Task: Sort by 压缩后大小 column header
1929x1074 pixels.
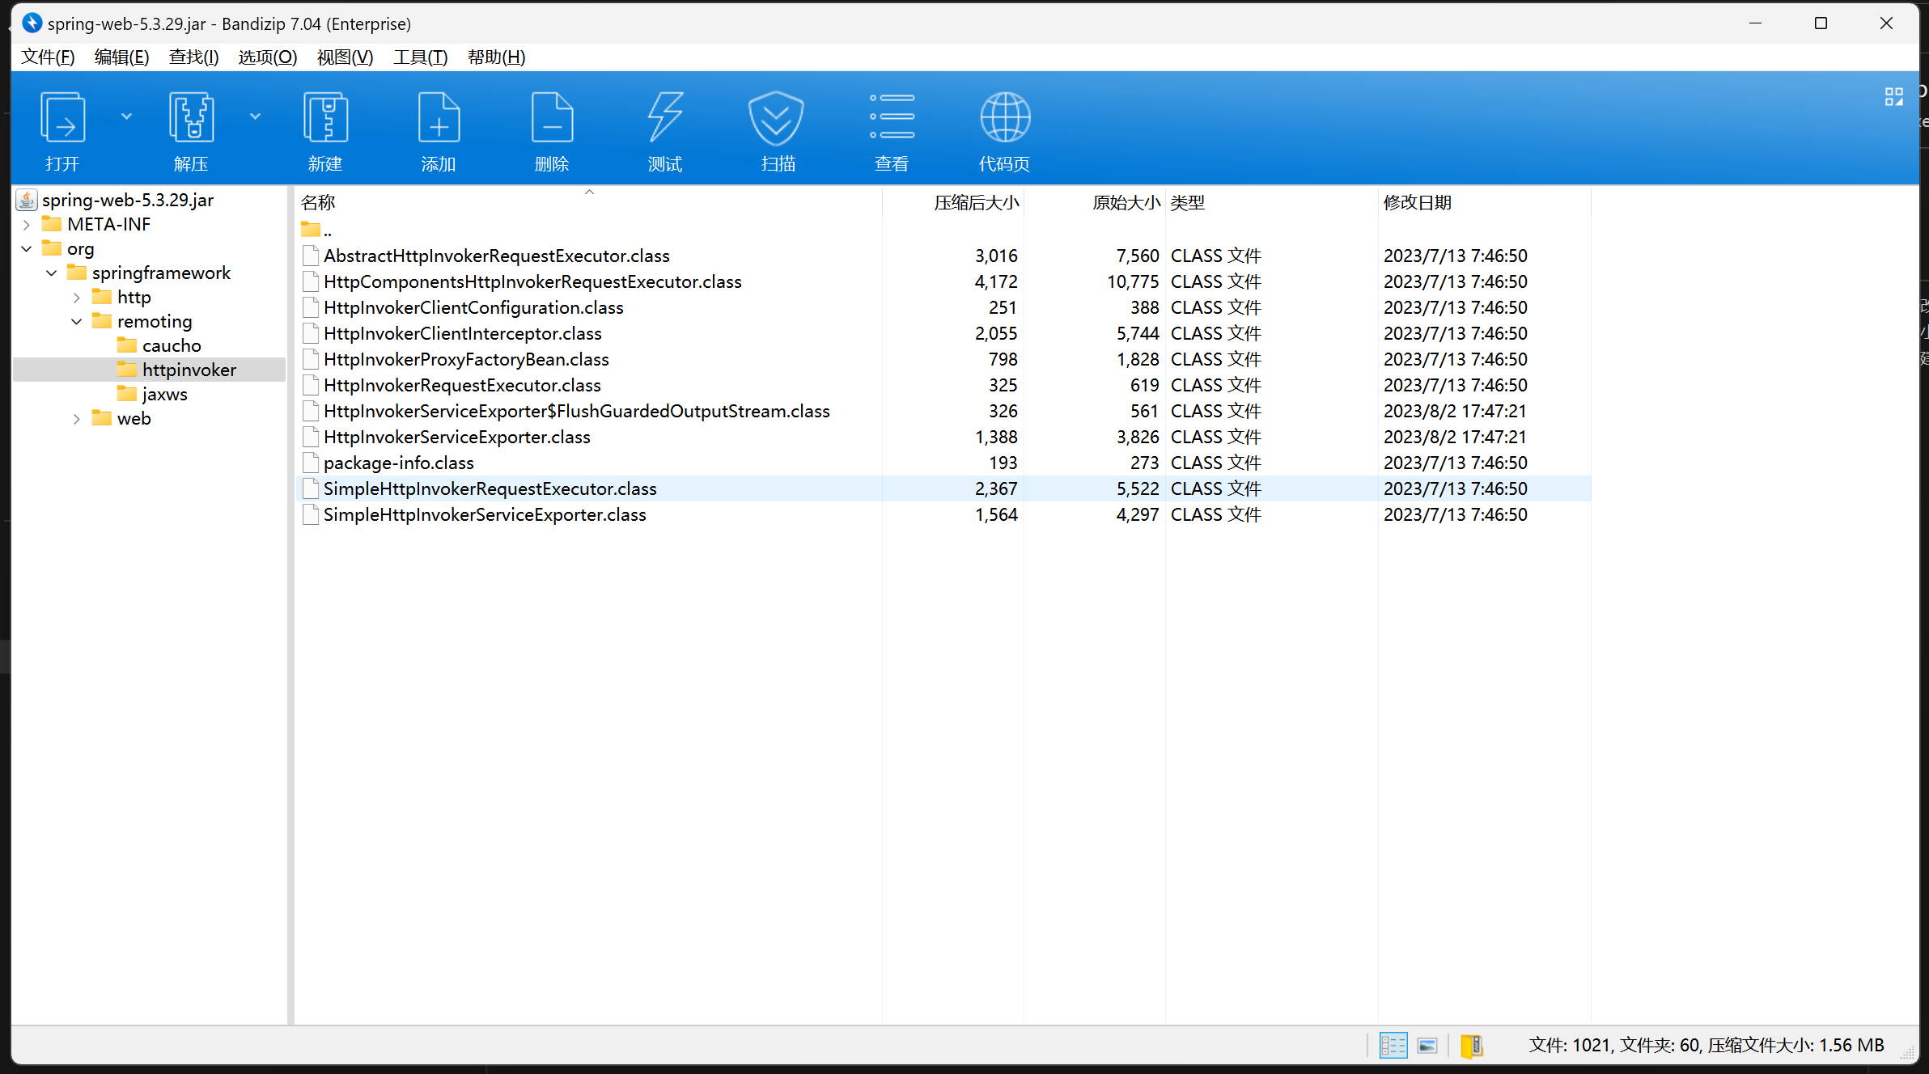Action: [x=976, y=203]
